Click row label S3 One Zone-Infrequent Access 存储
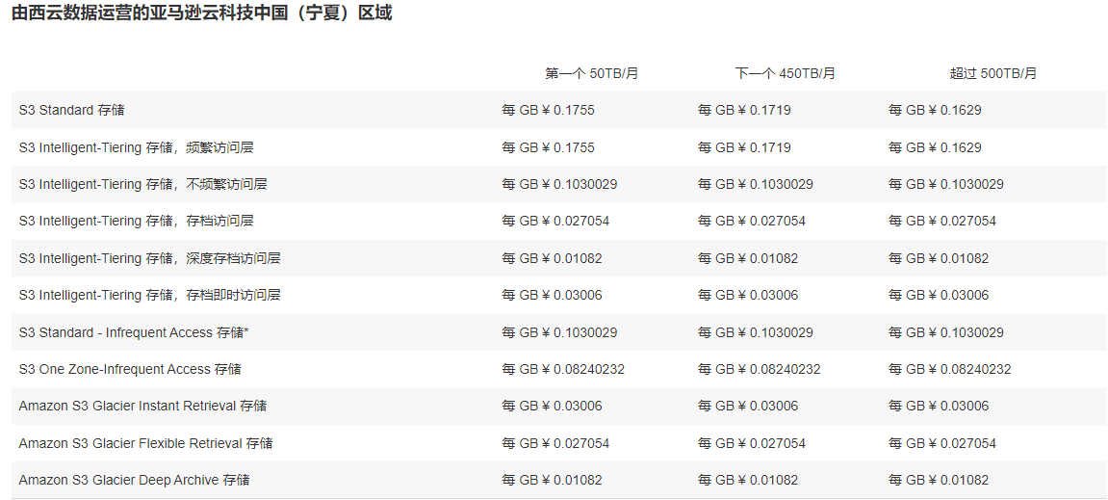This screenshot has height=500, width=1108. pos(130,369)
